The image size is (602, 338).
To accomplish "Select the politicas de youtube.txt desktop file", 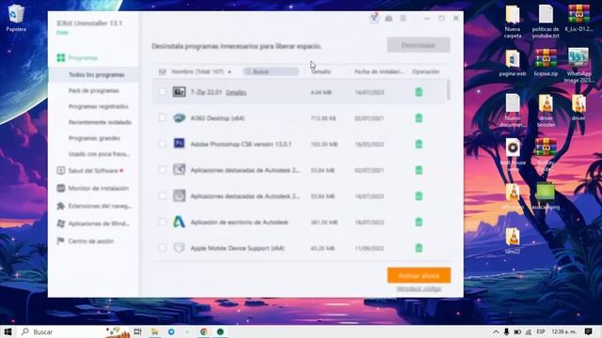I will [546, 22].
